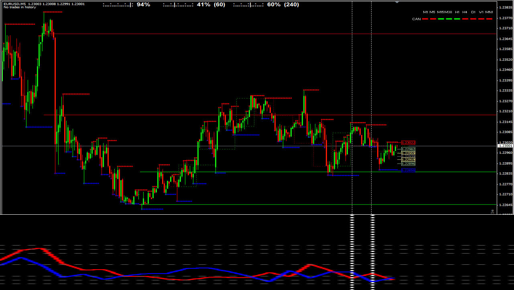The image size is (514, 290).
Task: Click the 1.22919 level price tag
Action: (x=408, y=159)
